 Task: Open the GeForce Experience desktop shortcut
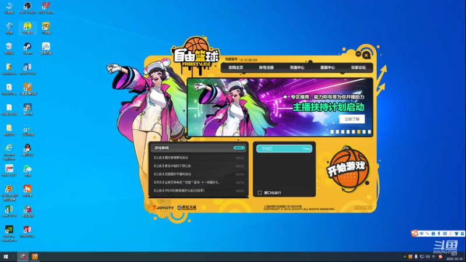pyautogui.click(x=9, y=233)
